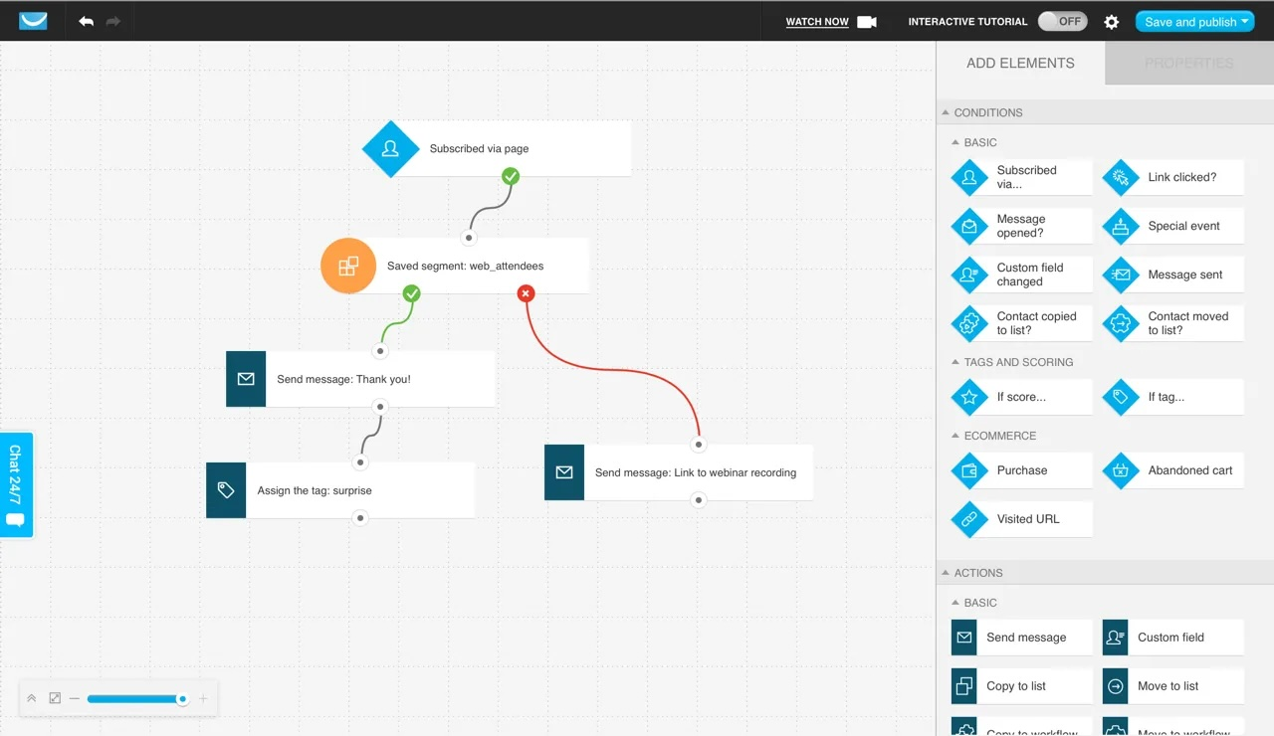The height and width of the screenshot is (736, 1274).
Task: Switch to the Properties tab
Action: point(1189,63)
